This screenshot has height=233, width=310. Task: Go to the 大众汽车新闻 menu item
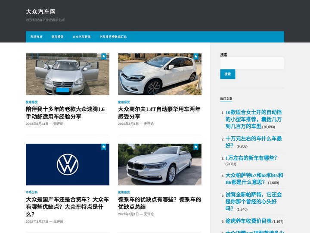tap(81, 37)
